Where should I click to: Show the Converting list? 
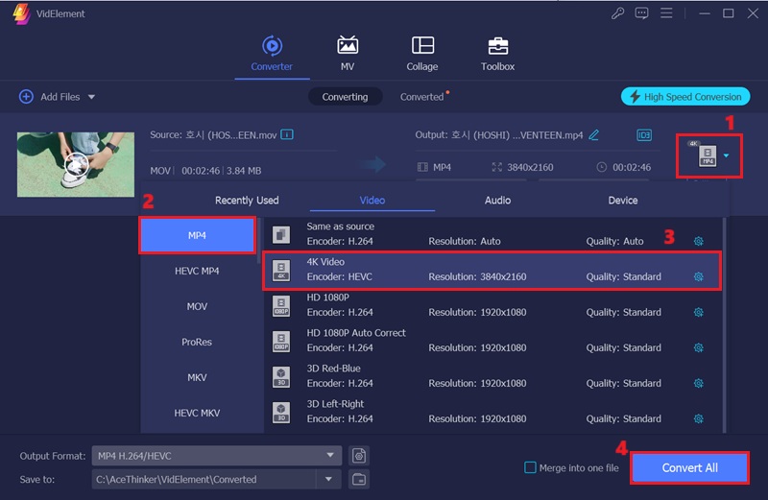[345, 97]
